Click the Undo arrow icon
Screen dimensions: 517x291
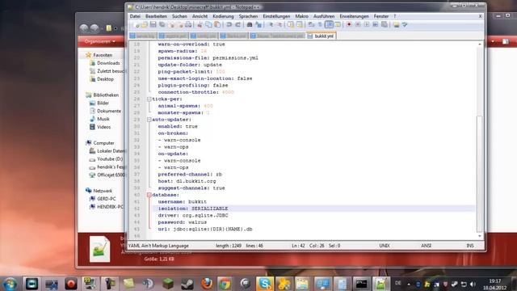coord(229,25)
